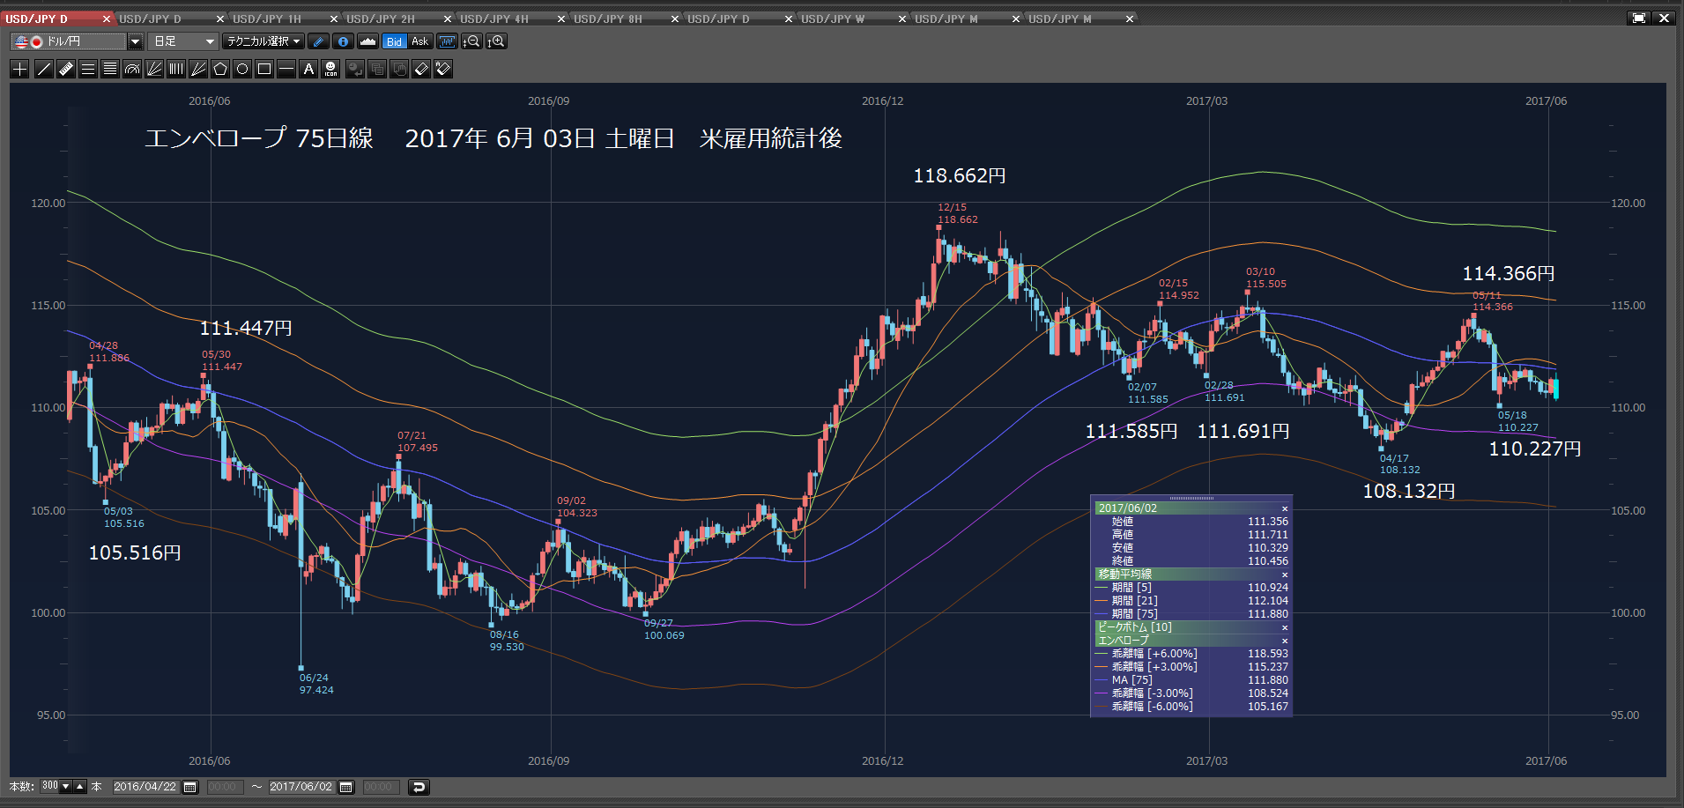This screenshot has height=808, width=1684.
Task: Click the blue information icon
Action: pos(343,41)
